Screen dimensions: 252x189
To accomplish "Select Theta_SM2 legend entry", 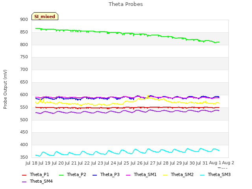I will tap(178, 174).
